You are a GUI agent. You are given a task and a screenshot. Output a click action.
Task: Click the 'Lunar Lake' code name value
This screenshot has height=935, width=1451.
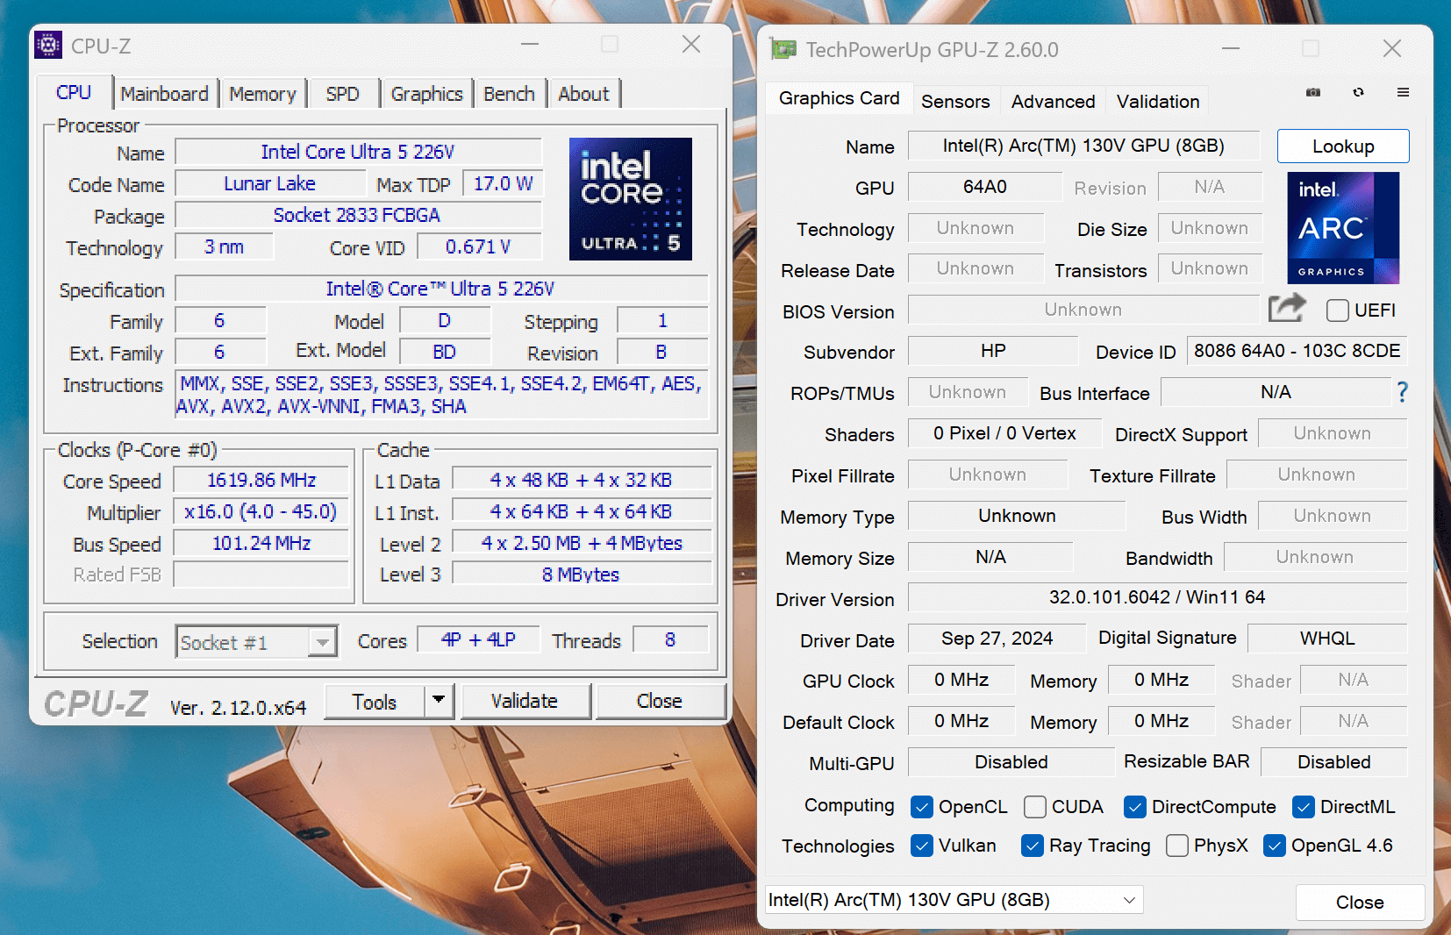[x=269, y=183]
